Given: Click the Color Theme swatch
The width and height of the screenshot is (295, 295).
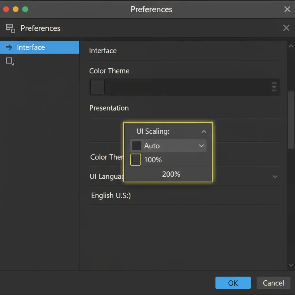Looking at the screenshot, I should [98, 87].
